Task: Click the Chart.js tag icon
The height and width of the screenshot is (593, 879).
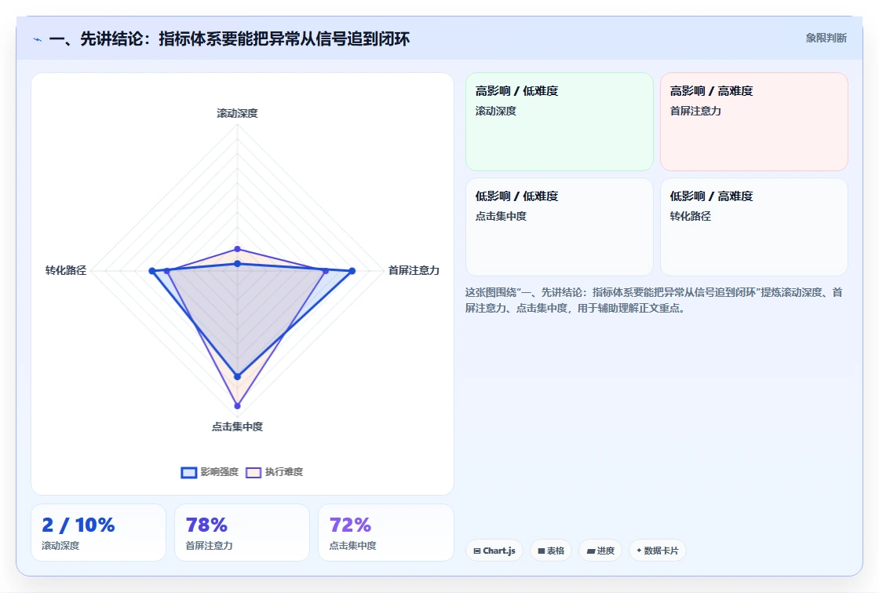Action: click(477, 551)
